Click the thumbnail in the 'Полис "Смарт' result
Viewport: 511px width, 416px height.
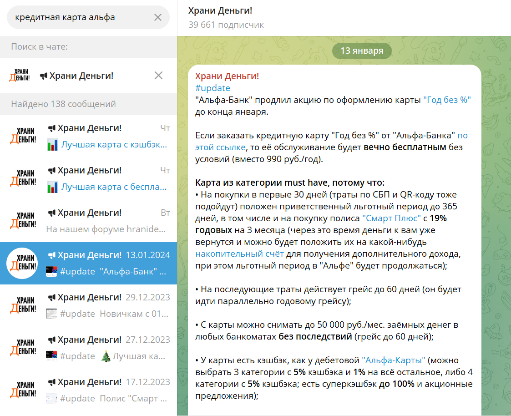coord(51,398)
